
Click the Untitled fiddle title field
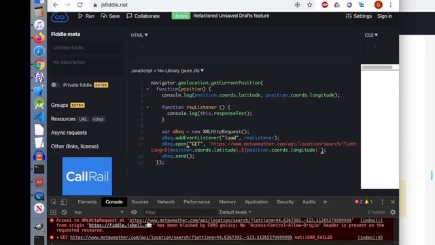(86, 48)
